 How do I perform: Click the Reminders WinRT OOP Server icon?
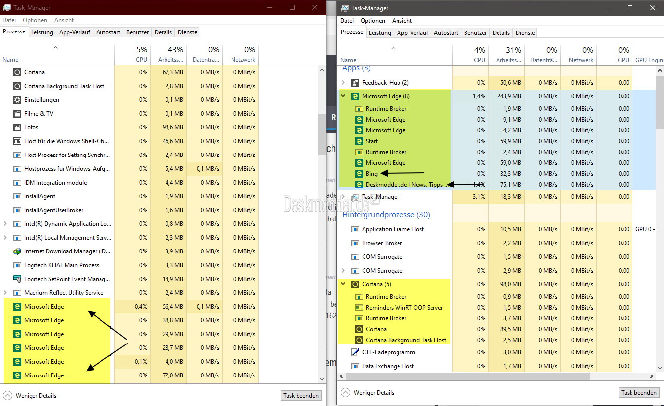coord(359,308)
